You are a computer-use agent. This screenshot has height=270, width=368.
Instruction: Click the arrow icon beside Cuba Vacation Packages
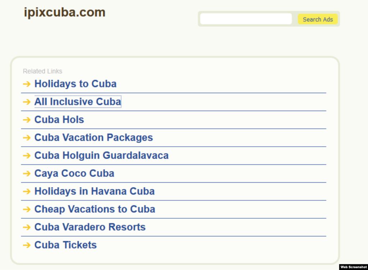coord(27,138)
